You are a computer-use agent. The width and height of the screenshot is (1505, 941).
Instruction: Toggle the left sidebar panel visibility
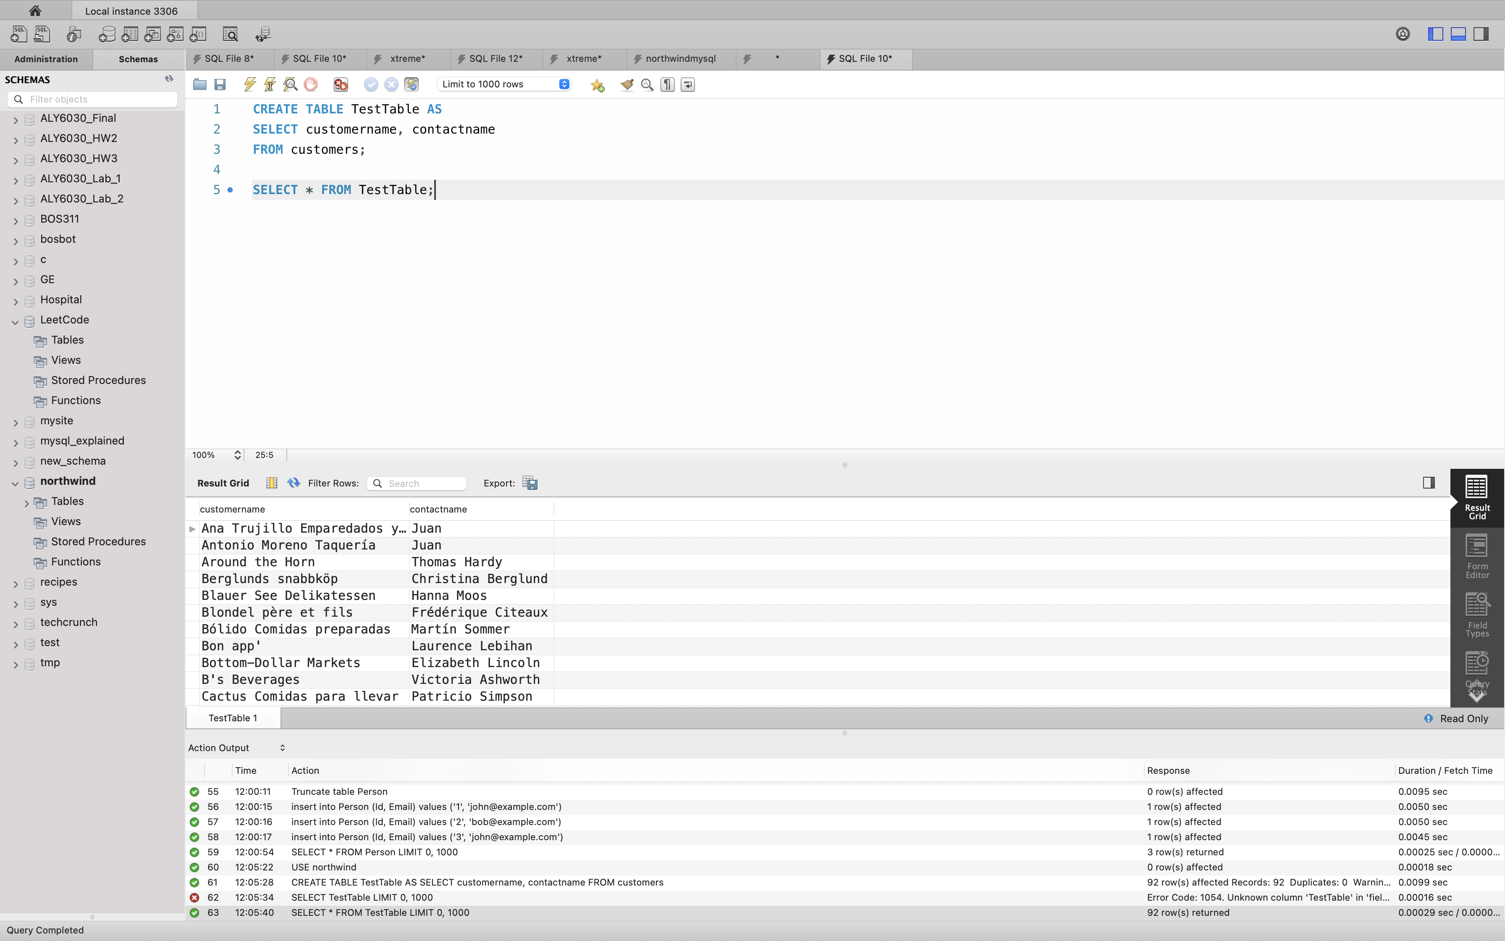click(x=1435, y=34)
